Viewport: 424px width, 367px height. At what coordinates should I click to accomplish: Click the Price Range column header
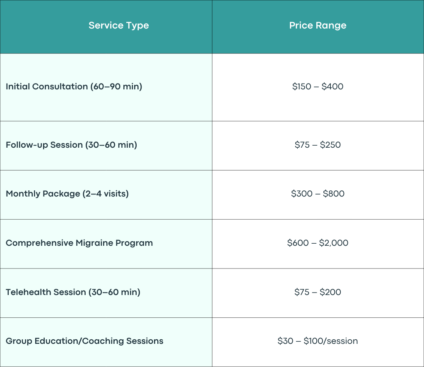point(318,27)
